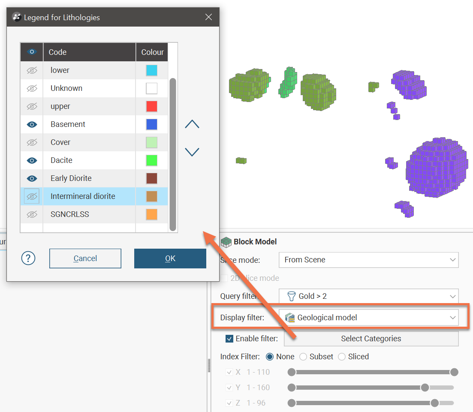Select the Sliced index filter option
473x412 pixels.
342,357
